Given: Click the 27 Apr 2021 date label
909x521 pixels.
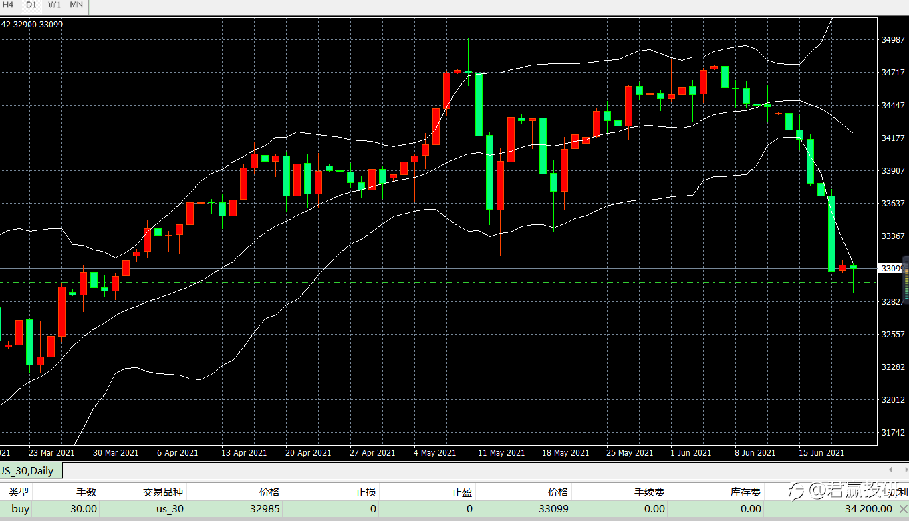Looking at the screenshot, I should point(372,453).
